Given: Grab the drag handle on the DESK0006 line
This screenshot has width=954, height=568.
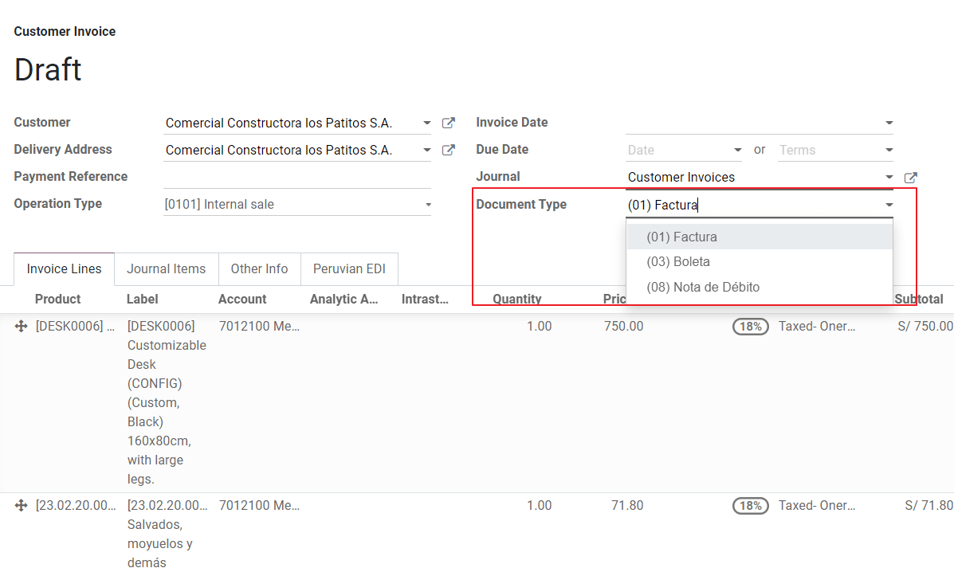Looking at the screenshot, I should tap(21, 326).
